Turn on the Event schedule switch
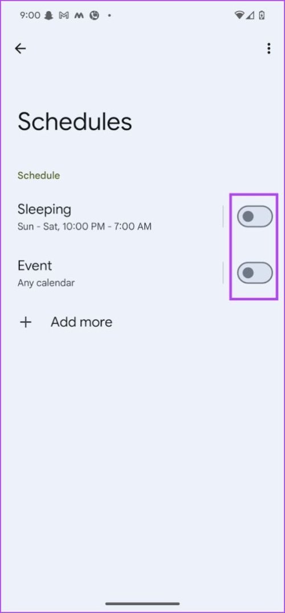This screenshot has width=285, height=613. 255,272
